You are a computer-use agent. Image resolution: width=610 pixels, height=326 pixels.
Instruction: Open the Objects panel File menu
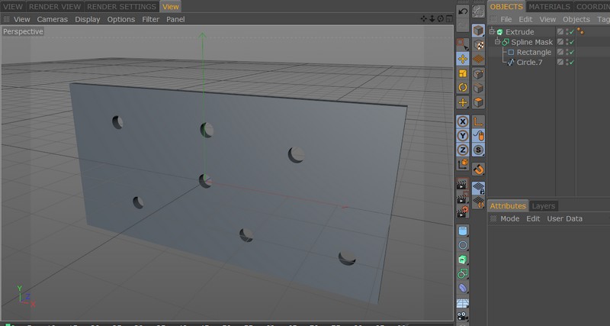(506, 19)
